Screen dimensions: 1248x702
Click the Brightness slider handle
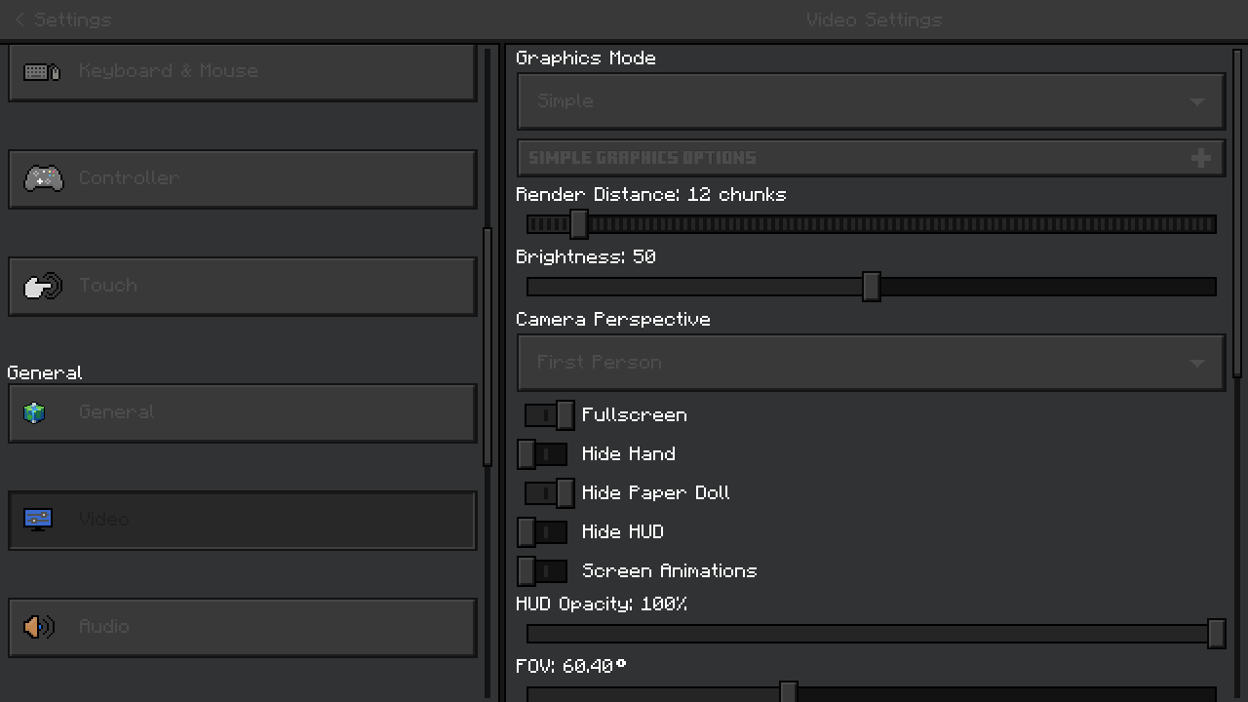click(x=871, y=287)
